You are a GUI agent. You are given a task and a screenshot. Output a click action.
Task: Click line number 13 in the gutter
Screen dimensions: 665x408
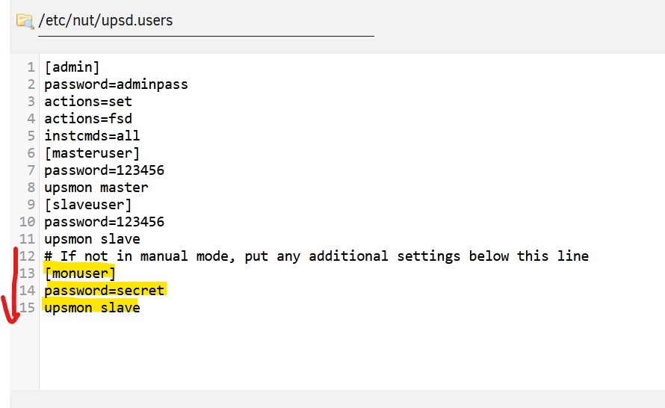(27, 273)
